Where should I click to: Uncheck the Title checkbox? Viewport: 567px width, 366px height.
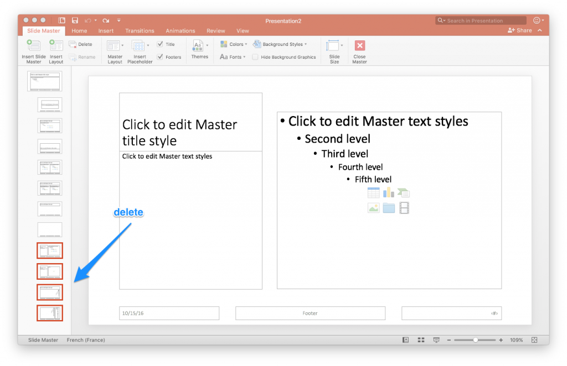click(160, 44)
